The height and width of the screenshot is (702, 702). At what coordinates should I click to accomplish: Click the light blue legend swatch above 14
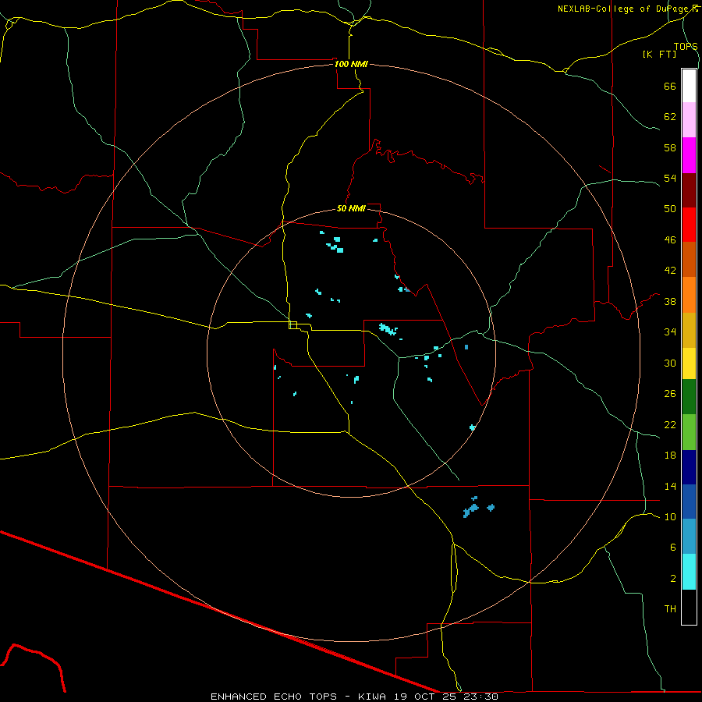pos(689,537)
